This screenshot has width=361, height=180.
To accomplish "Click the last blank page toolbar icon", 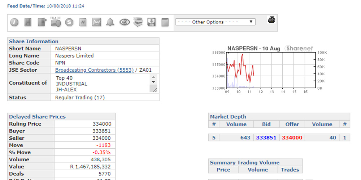I will tap(165, 22).
